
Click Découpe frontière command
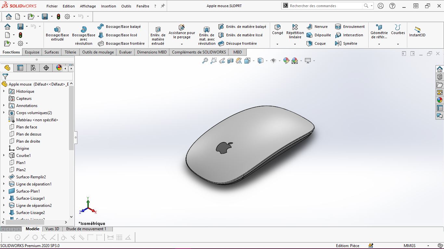pos(237,43)
